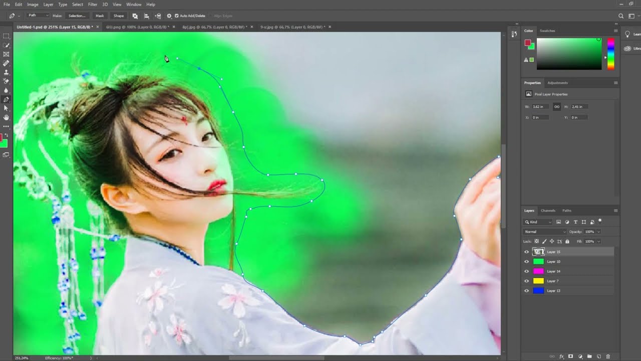Switch to the 6IU.png document tab
The width and height of the screenshot is (641, 361).
click(137, 27)
